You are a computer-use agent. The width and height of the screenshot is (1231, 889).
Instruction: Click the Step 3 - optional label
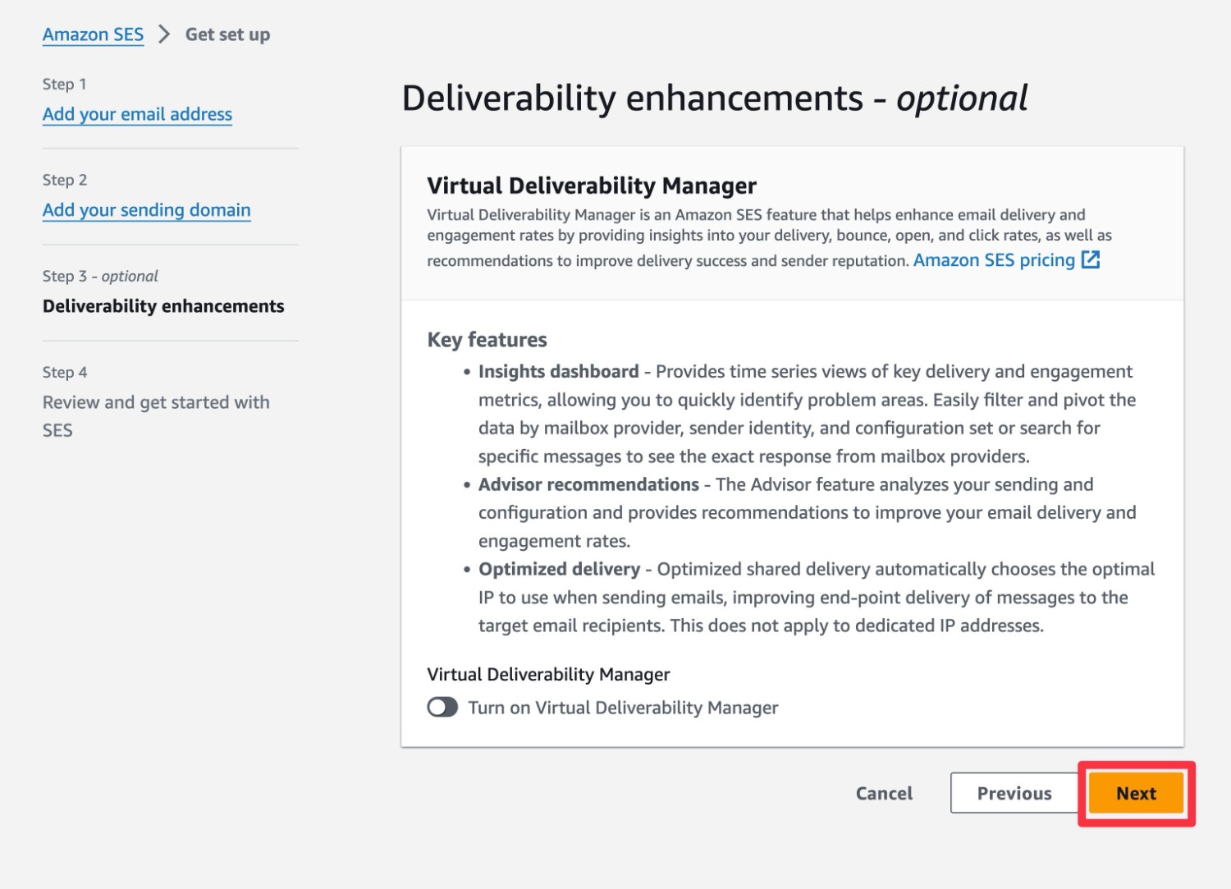(x=100, y=276)
